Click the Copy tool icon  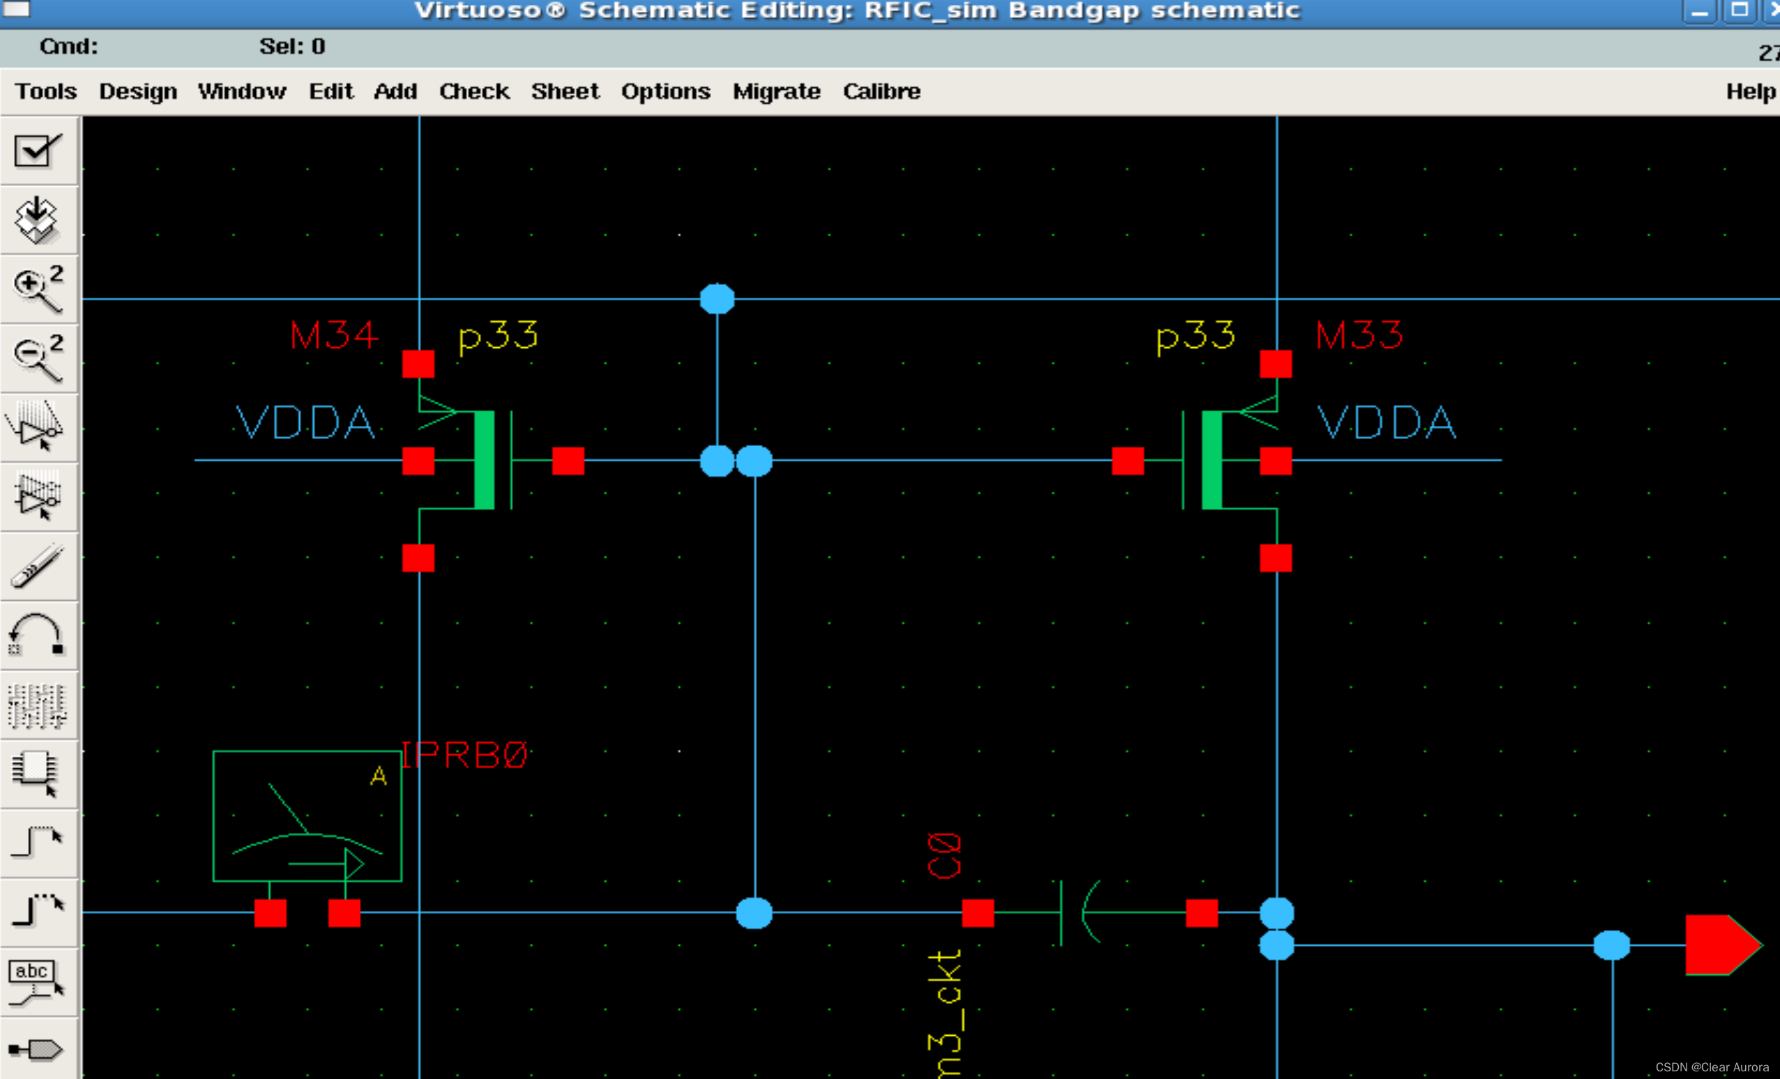[x=38, y=496]
